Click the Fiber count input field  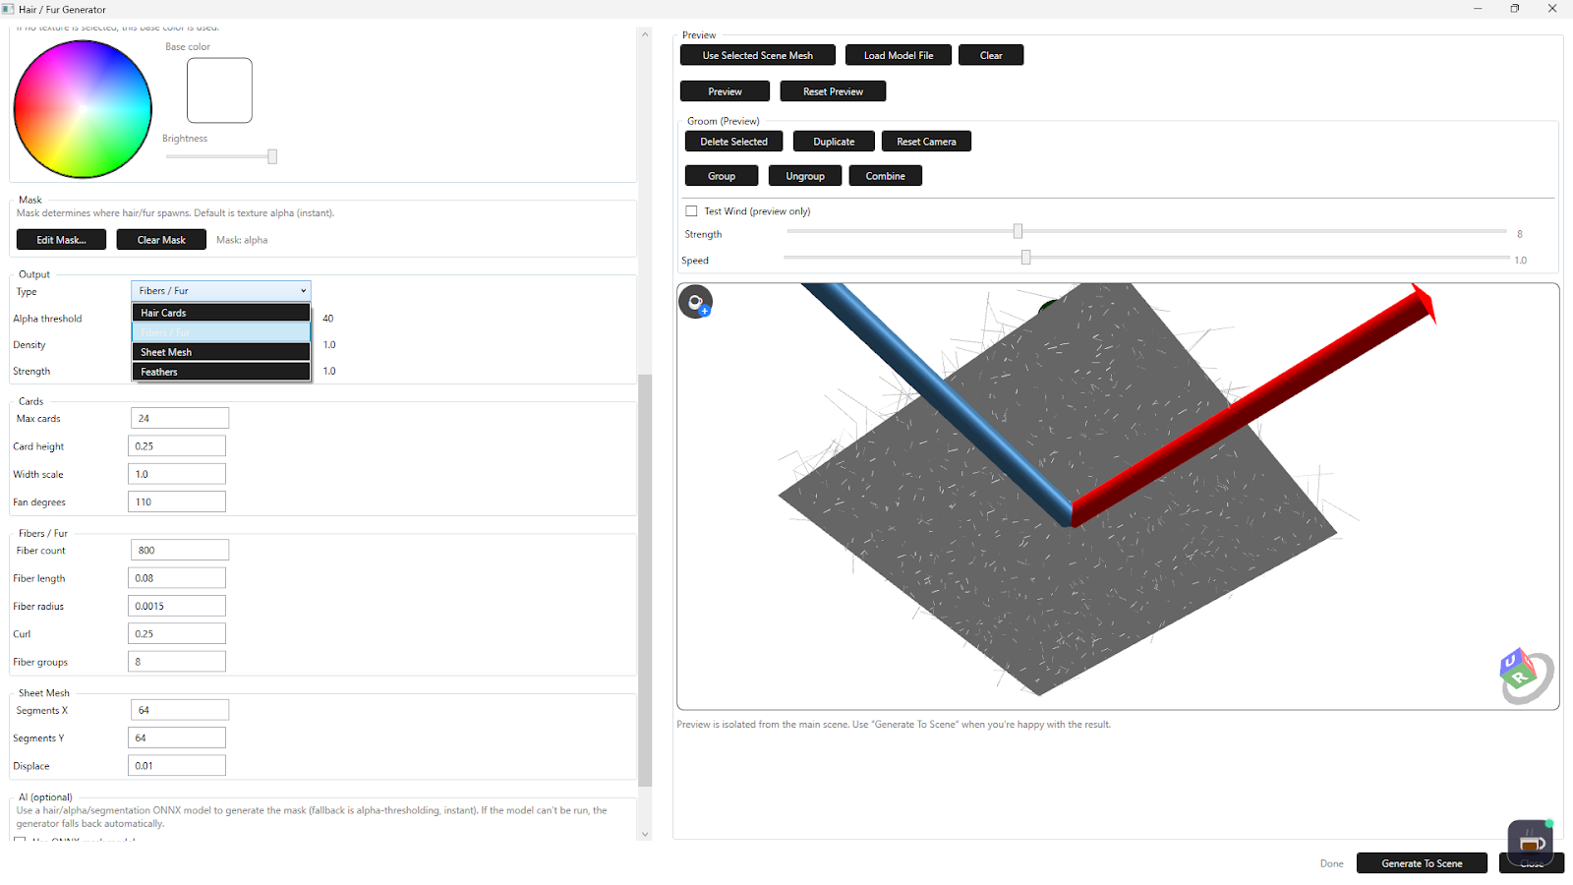pos(179,550)
